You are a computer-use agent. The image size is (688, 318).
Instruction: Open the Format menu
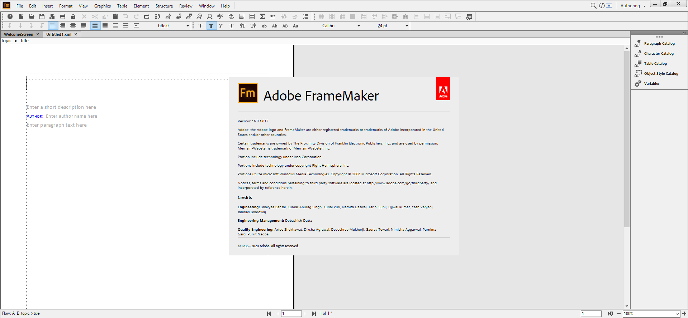66,6
